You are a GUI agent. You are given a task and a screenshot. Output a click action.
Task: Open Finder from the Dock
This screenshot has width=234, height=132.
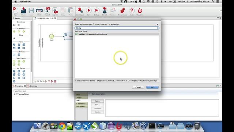click(x=37, y=126)
